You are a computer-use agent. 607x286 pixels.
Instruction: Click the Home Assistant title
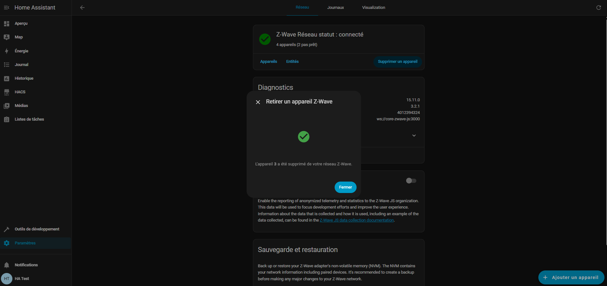click(x=35, y=8)
